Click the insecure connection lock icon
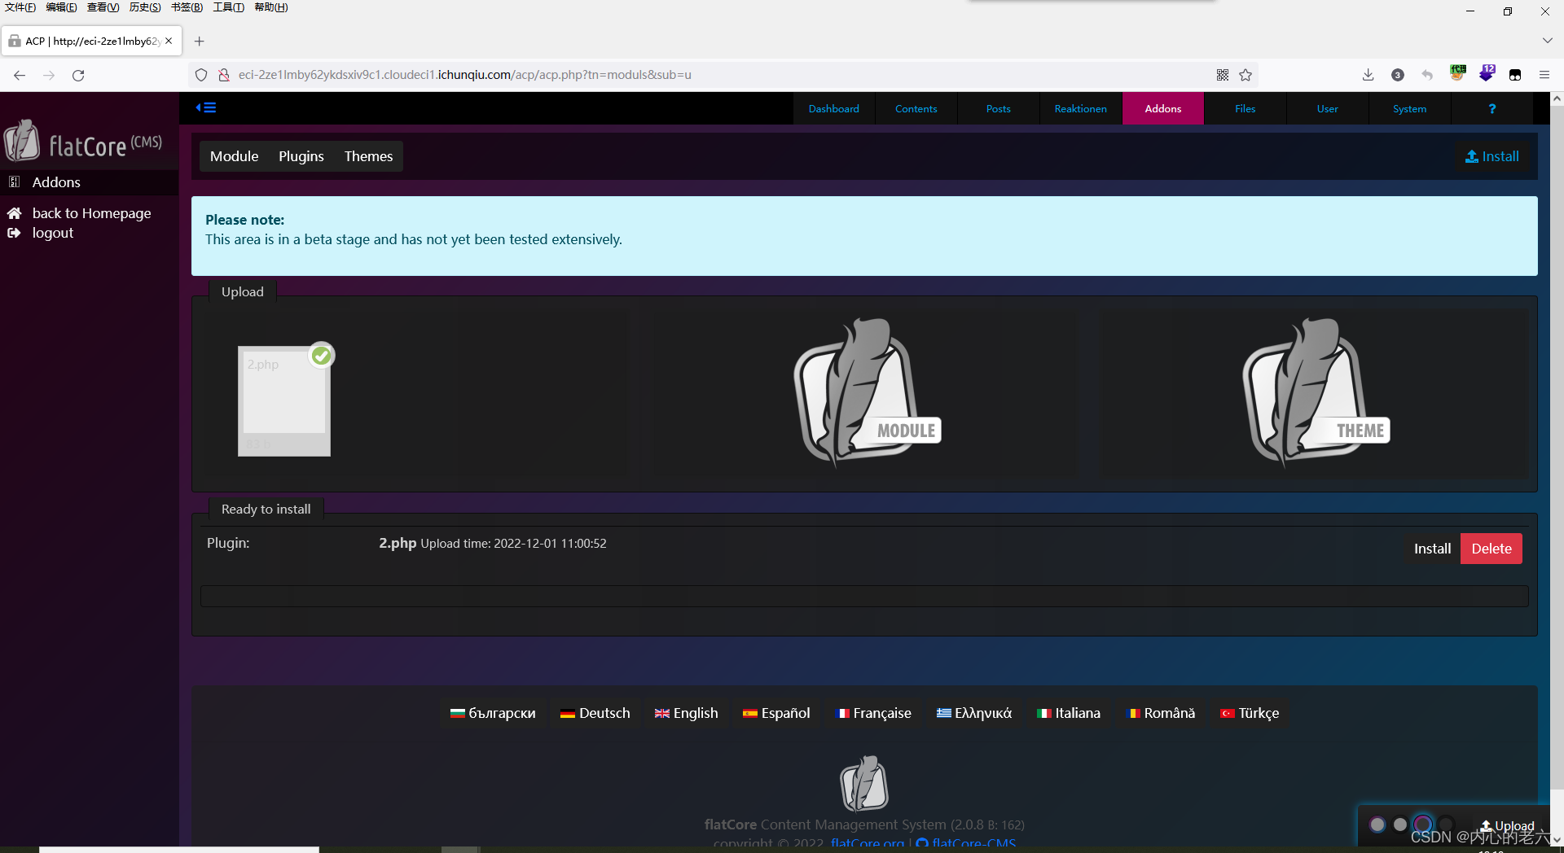Screen dimensions: 1564x853 [x=223, y=75]
